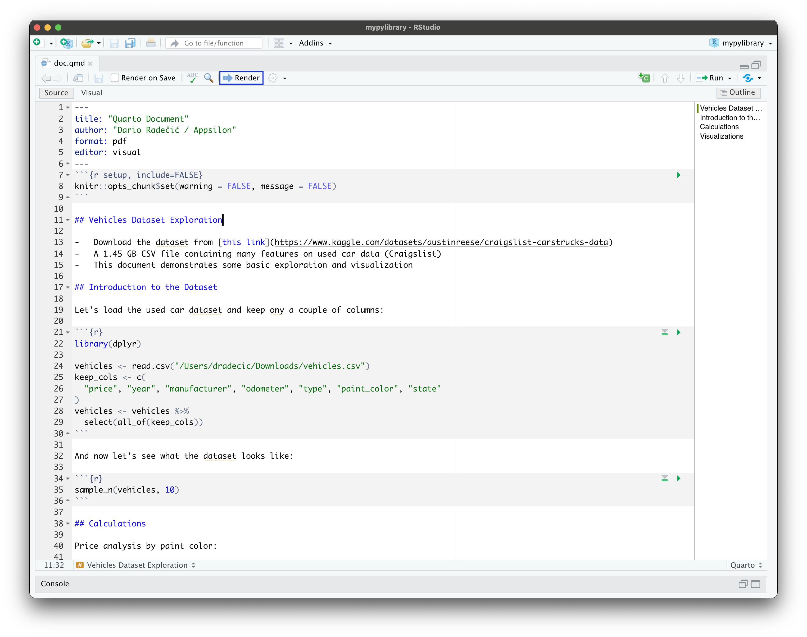This screenshot has width=807, height=637.
Task: Select Introduction to th… outline entry
Action: coord(730,117)
